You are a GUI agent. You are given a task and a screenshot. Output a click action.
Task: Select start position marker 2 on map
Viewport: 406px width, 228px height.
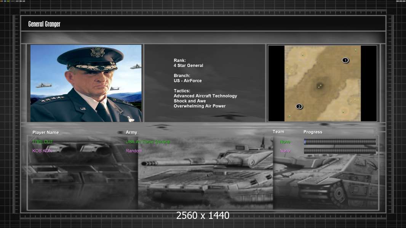[x=299, y=106]
